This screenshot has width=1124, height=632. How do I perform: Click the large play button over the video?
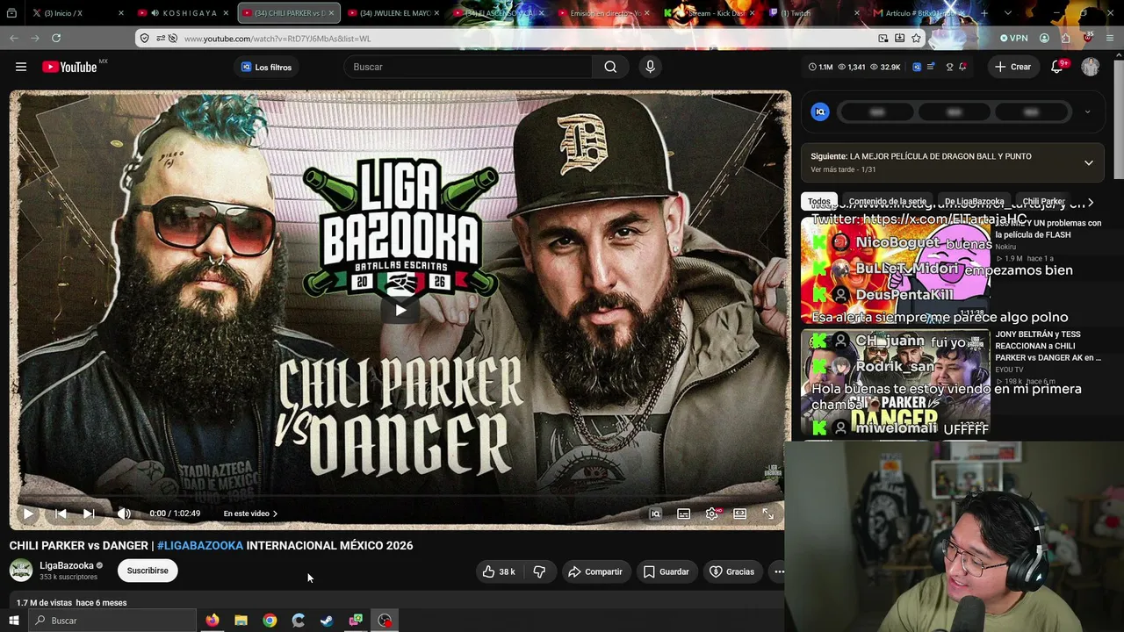pos(400,309)
